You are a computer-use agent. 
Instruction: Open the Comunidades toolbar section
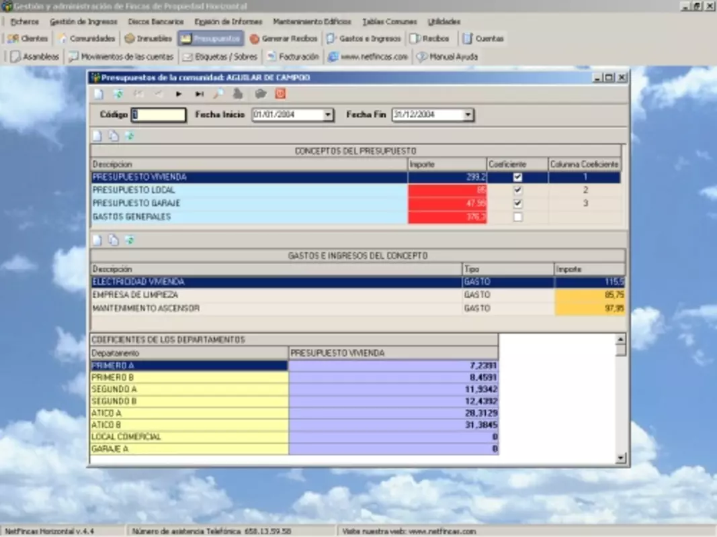[87, 39]
